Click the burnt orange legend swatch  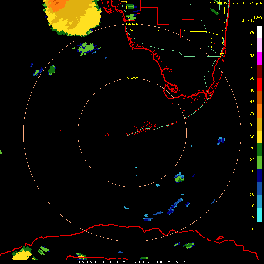(259, 97)
